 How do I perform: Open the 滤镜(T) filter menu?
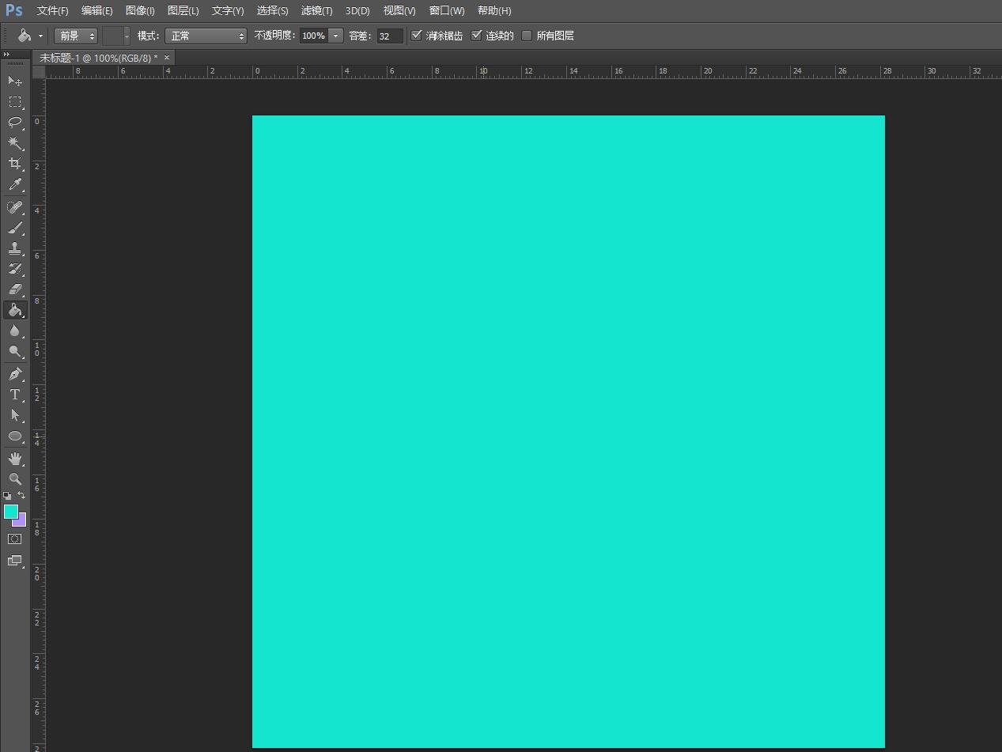[x=316, y=11]
